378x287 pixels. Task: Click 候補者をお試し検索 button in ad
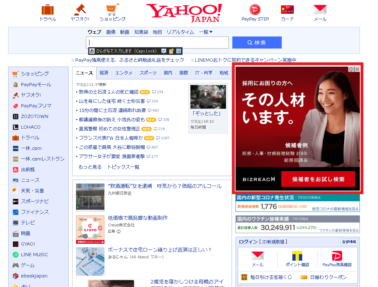[x=318, y=179]
